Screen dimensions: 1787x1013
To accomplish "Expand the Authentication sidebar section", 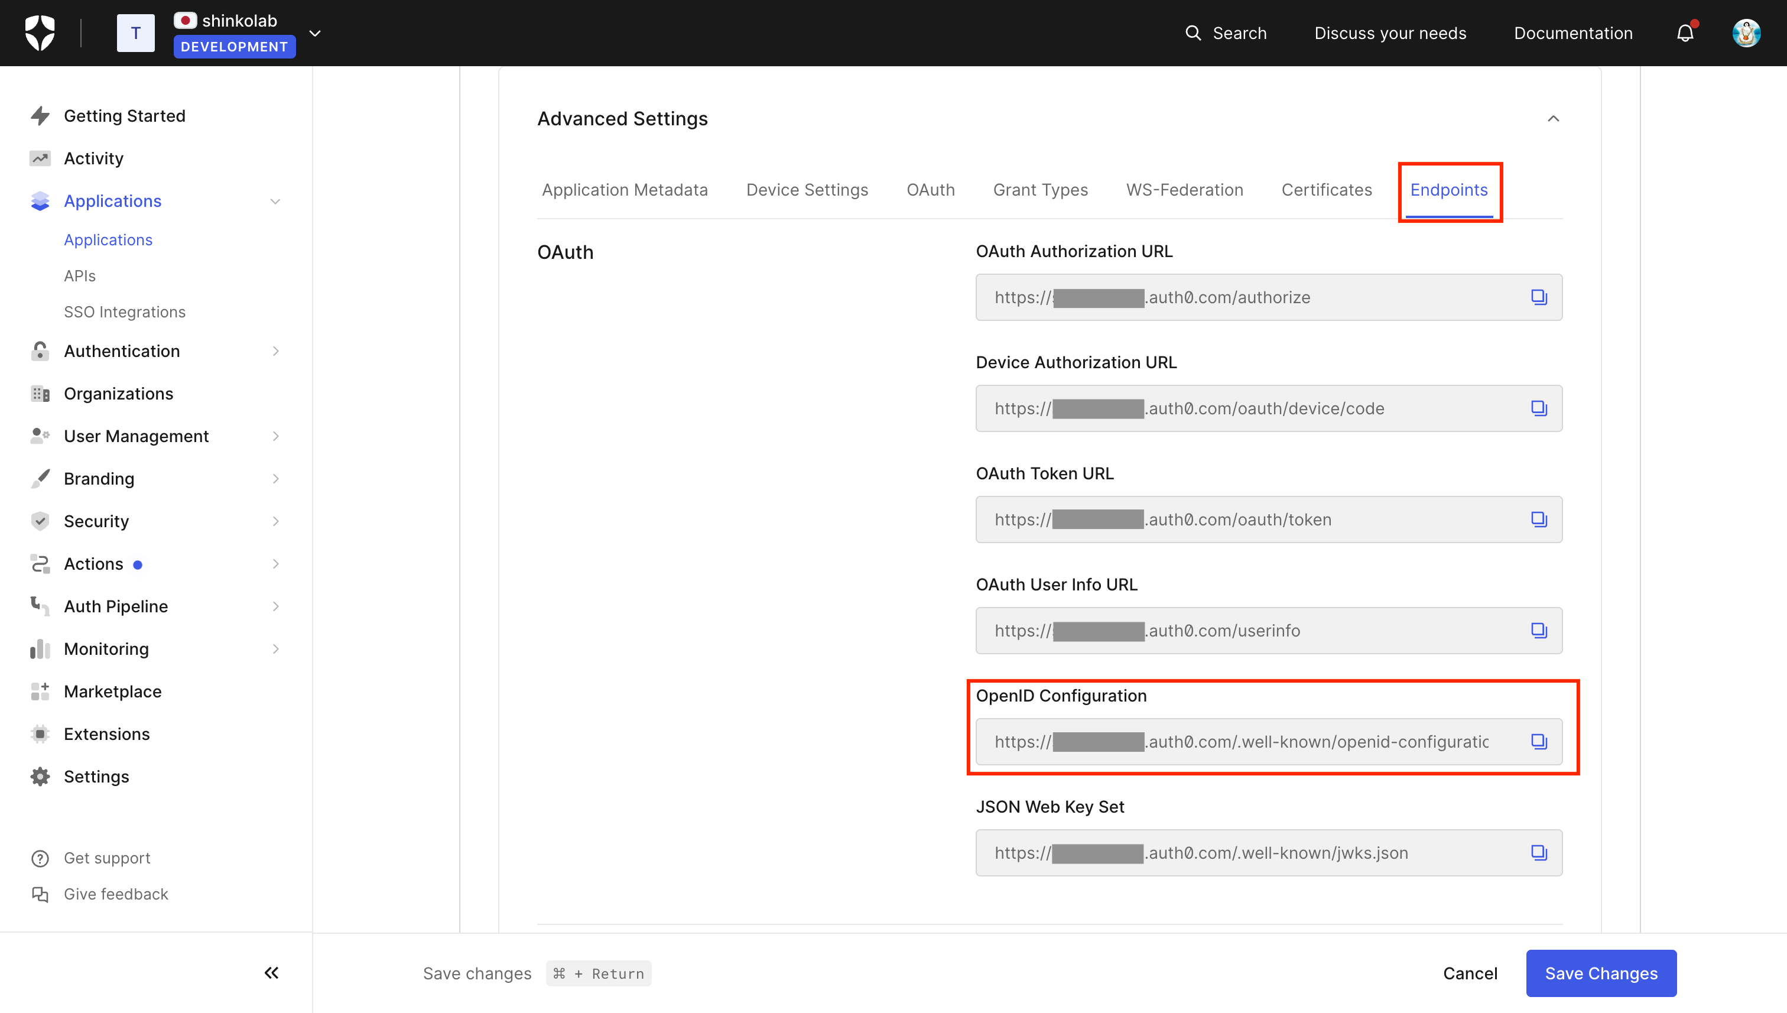I will coord(275,351).
